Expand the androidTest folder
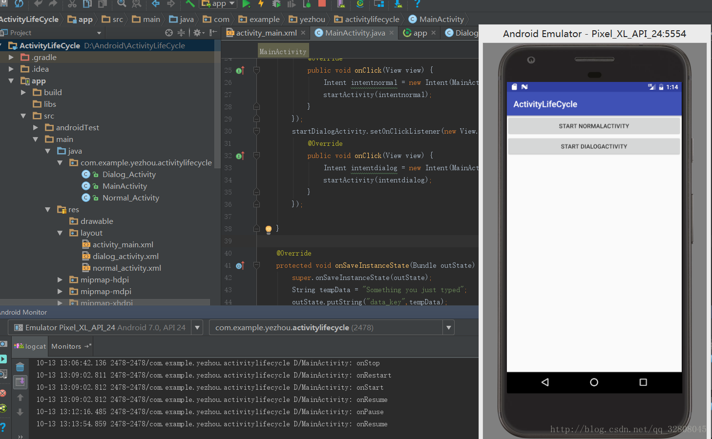Image resolution: width=712 pixels, height=439 pixels. [x=35, y=127]
